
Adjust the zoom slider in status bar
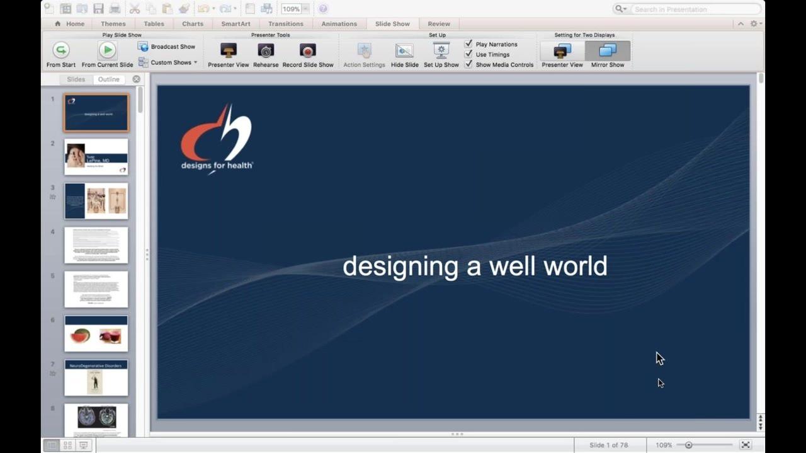(x=688, y=445)
